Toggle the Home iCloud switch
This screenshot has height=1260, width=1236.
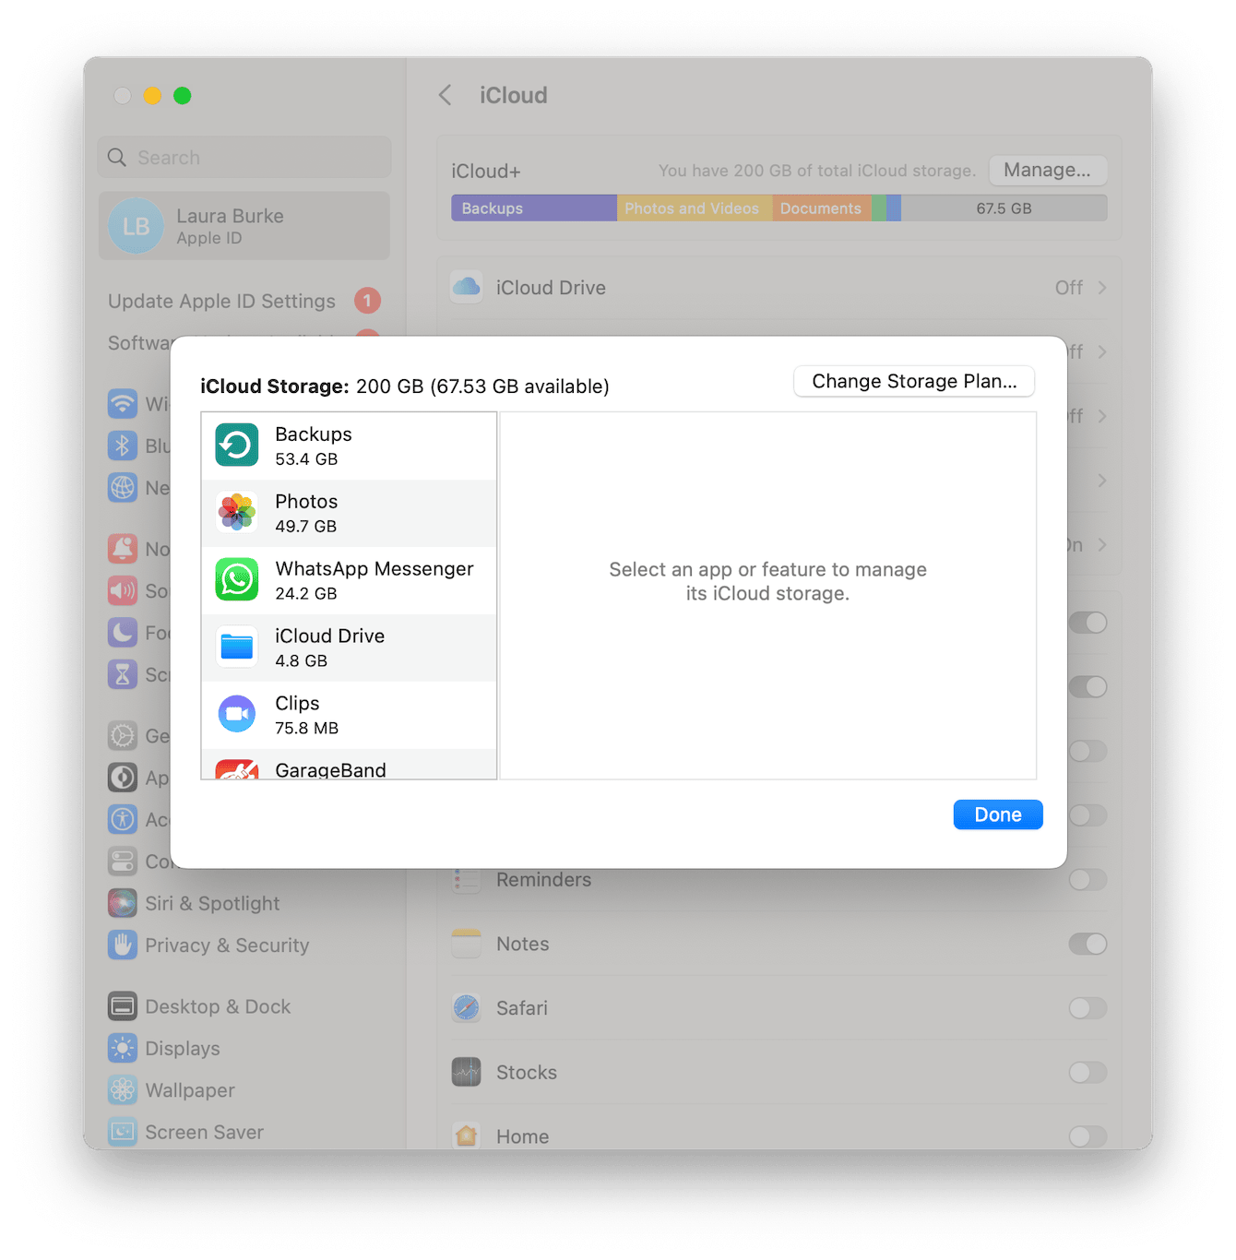pyautogui.click(x=1087, y=1136)
